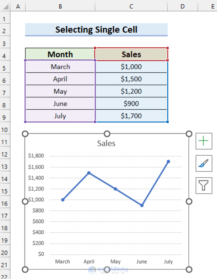Click the '$800' vertical axis label
The width and height of the screenshot is (217, 279).
coord(38,210)
